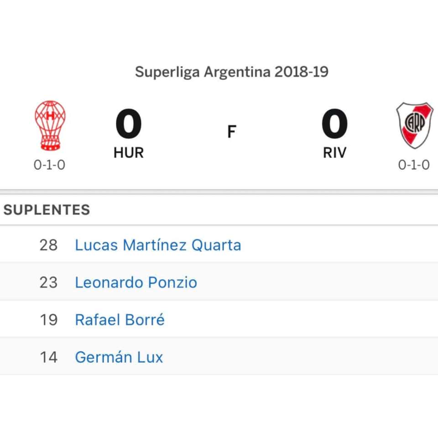Select the HUR team abbreviation

tap(129, 153)
